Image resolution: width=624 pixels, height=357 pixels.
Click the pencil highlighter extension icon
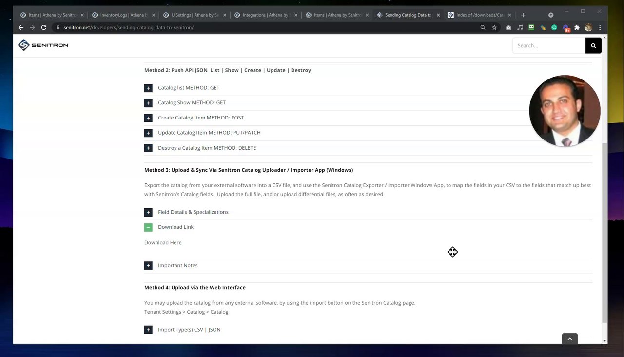tap(543, 28)
